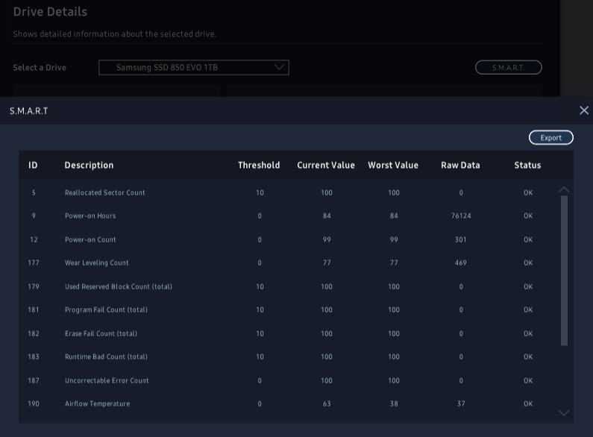
Task: Click raw data value 37
Action: [x=461, y=403]
